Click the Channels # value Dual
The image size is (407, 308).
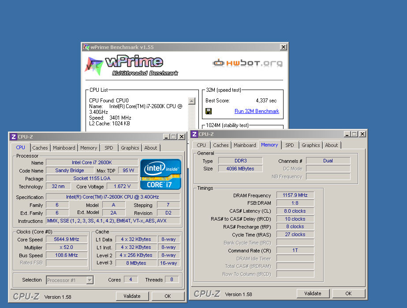(328, 161)
